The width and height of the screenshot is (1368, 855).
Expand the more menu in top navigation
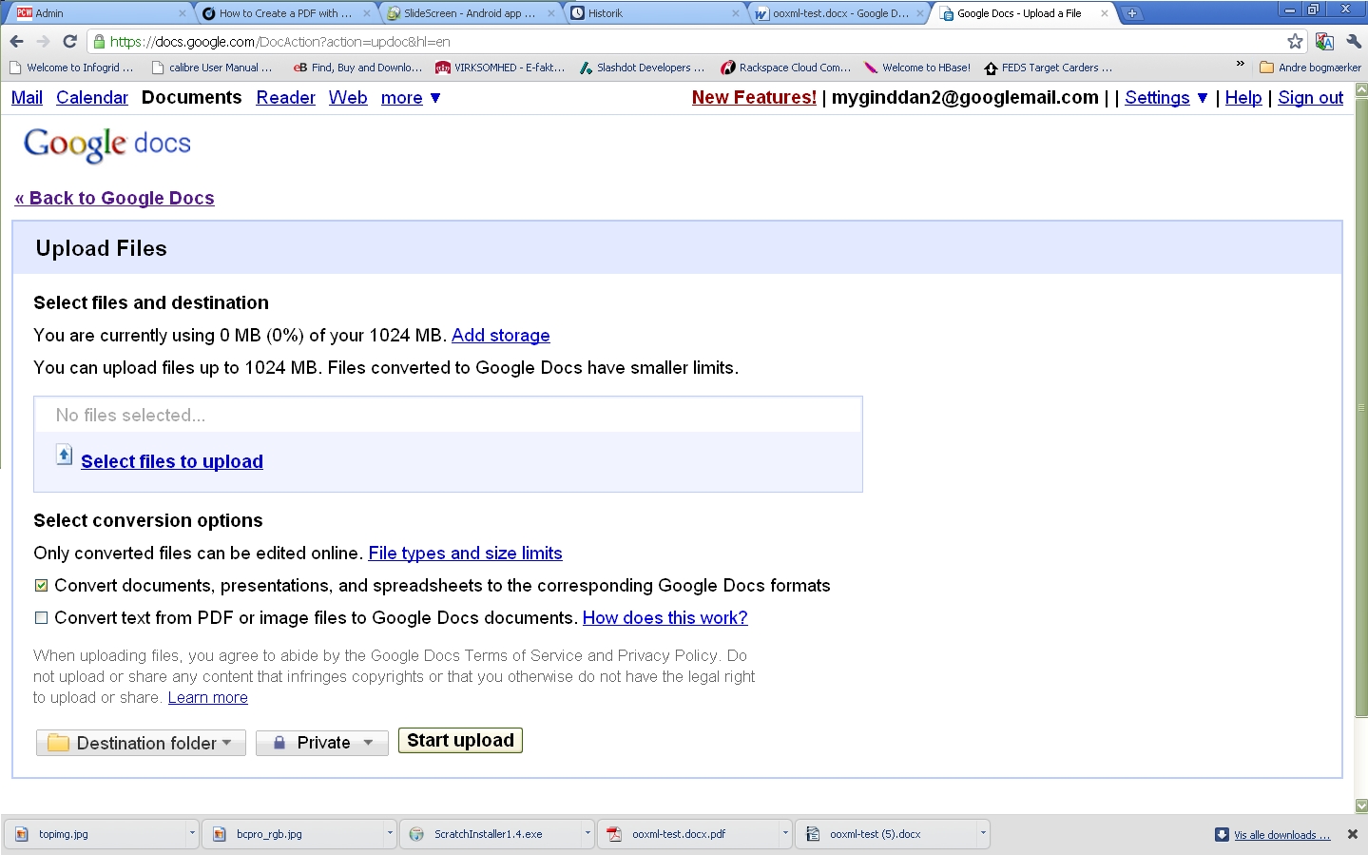(x=411, y=98)
